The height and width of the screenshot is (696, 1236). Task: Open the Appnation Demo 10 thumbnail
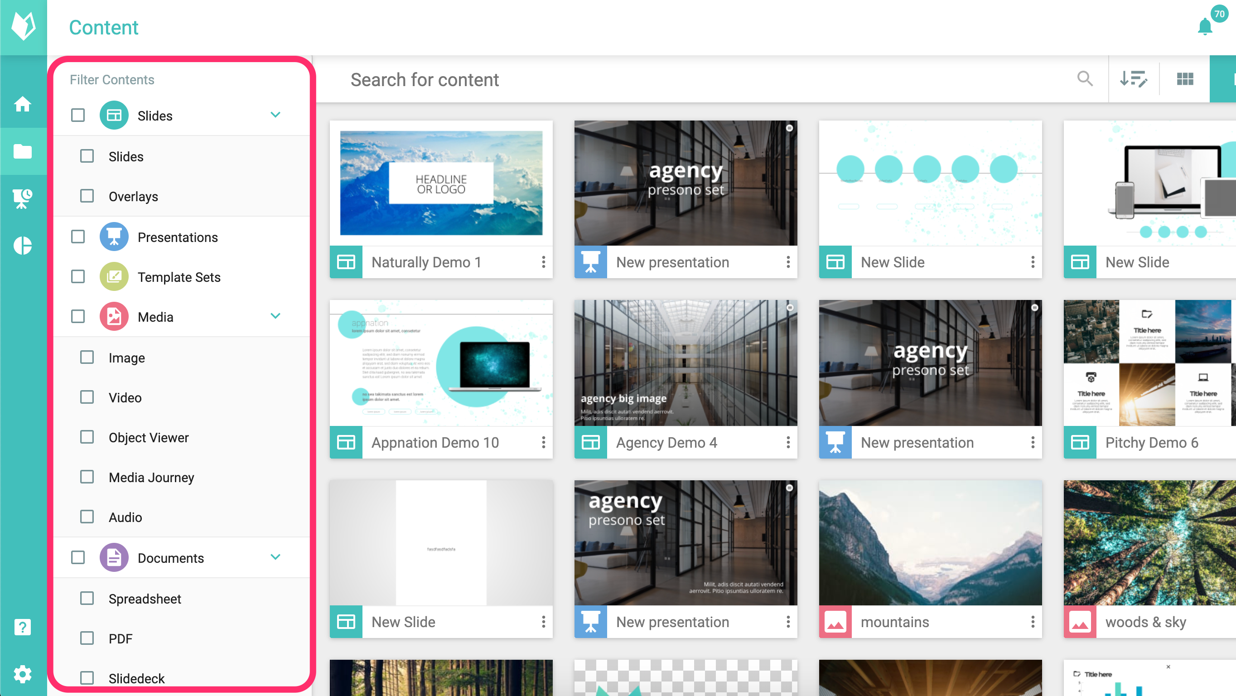[441, 363]
